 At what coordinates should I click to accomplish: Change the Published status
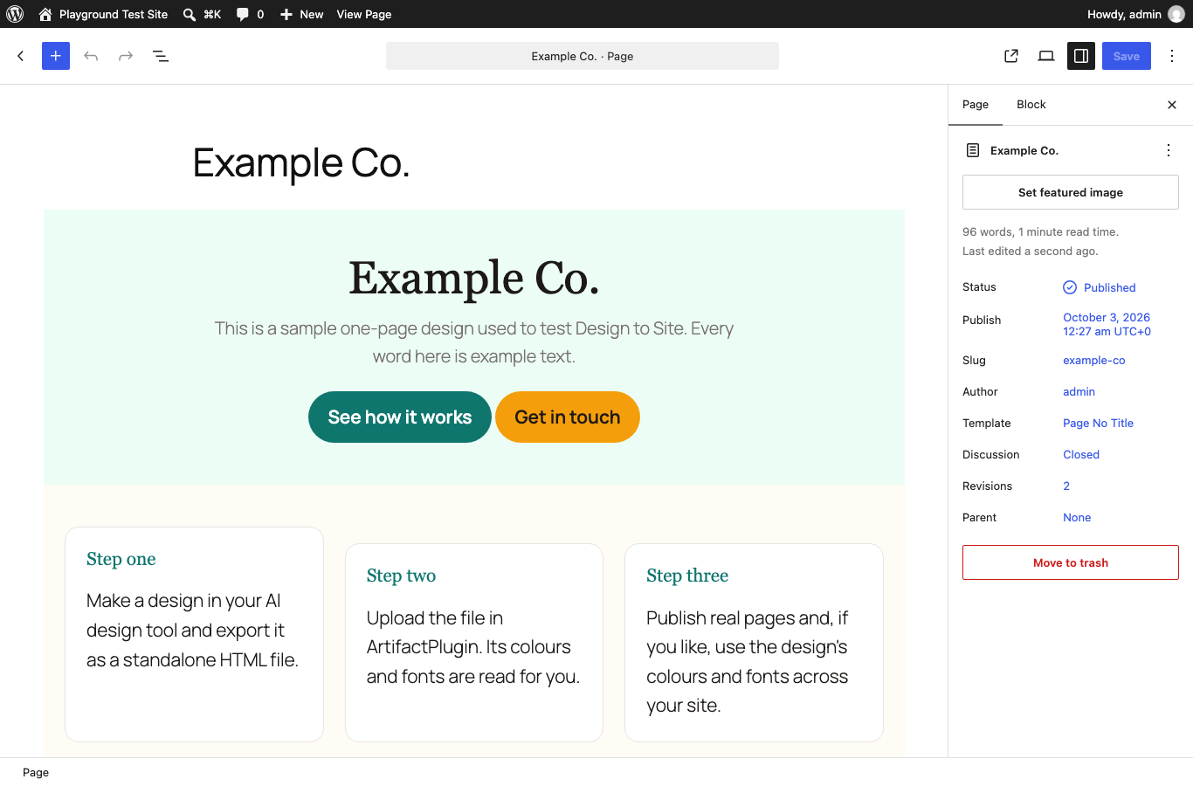pos(1100,287)
